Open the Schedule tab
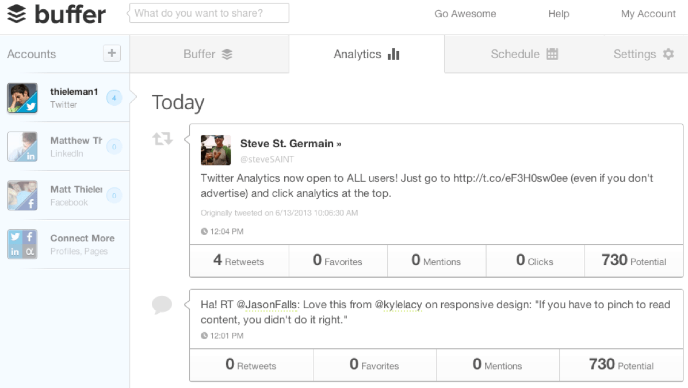Screen dimensions: 688x388 [x=524, y=54]
